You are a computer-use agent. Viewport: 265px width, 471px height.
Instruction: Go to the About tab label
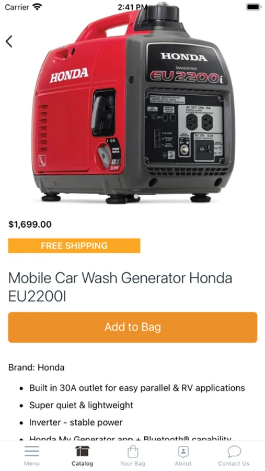[x=183, y=464]
